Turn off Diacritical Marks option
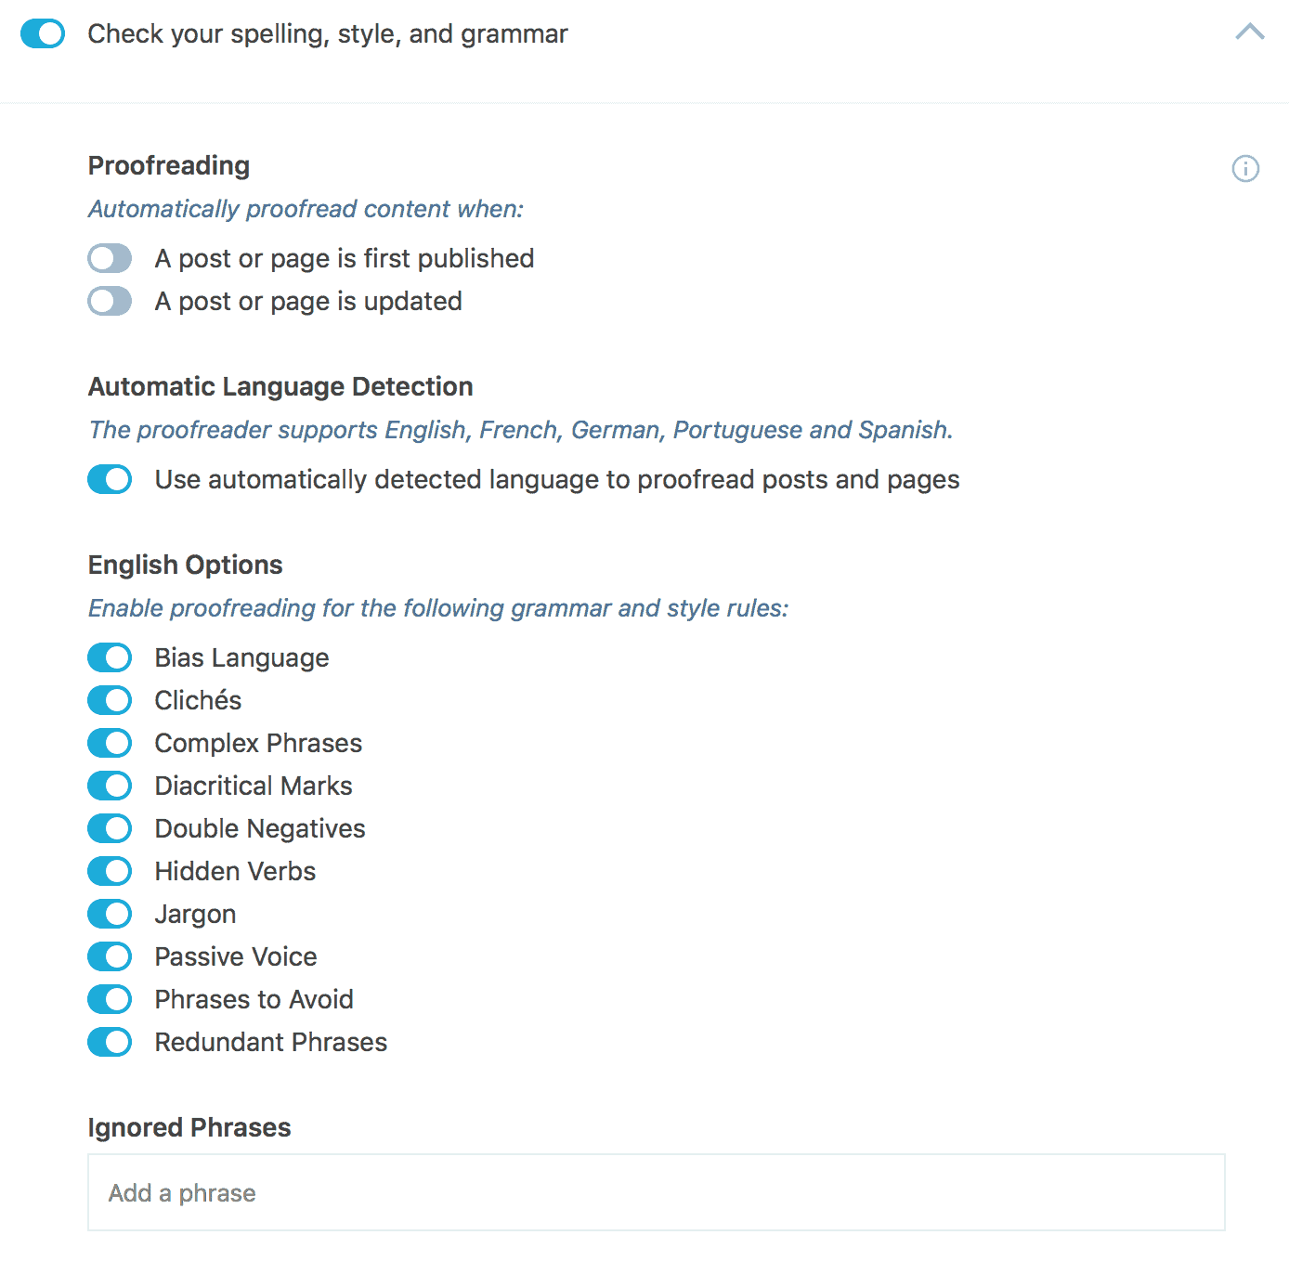Image resolution: width=1289 pixels, height=1274 pixels. pyautogui.click(x=110, y=786)
